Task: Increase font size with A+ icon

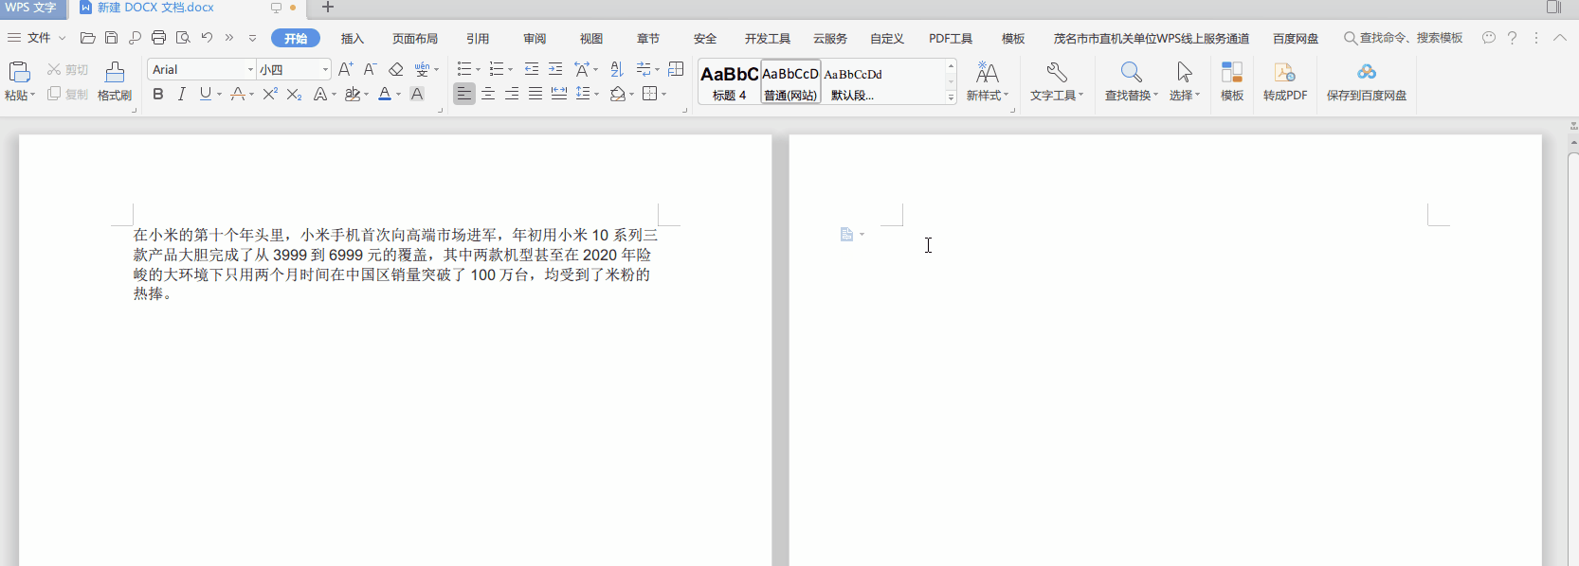Action: [345, 69]
